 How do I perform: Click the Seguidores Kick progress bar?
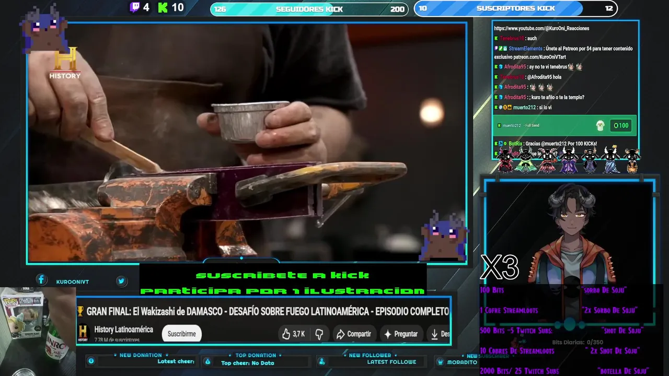pyautogui.click(x=309, y=9)
